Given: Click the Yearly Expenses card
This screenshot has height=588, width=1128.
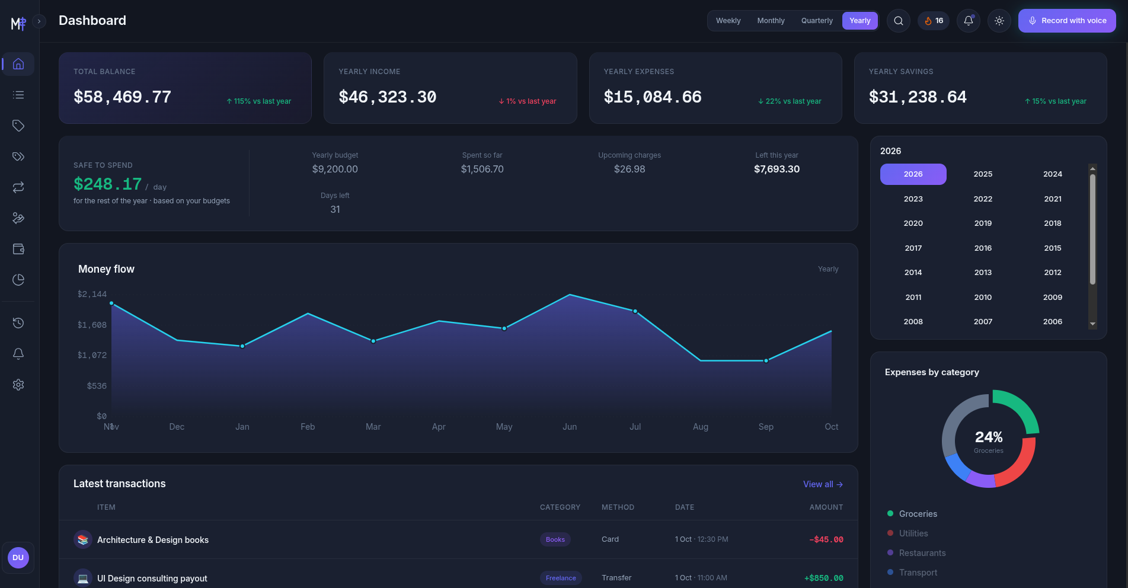Looking at the screenshot, I should tap(715, 88).
